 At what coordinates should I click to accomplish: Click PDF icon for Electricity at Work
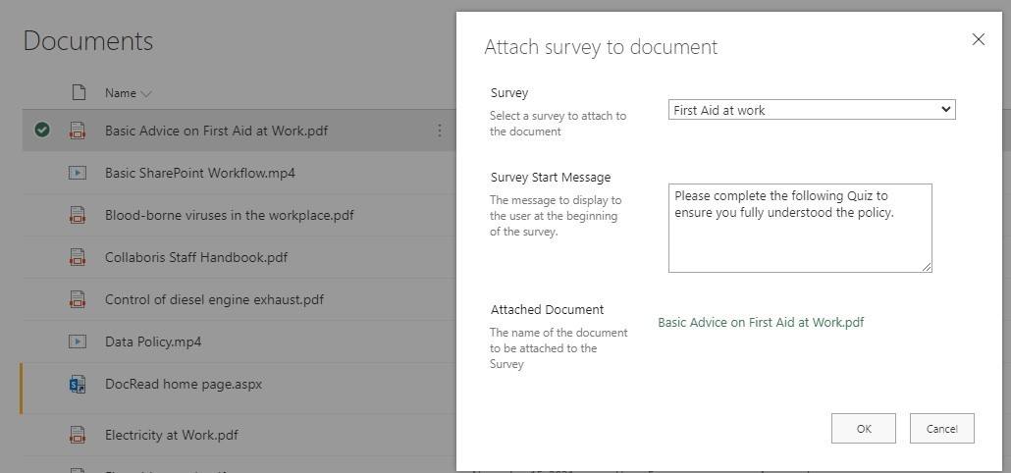[x=78, y=435]
